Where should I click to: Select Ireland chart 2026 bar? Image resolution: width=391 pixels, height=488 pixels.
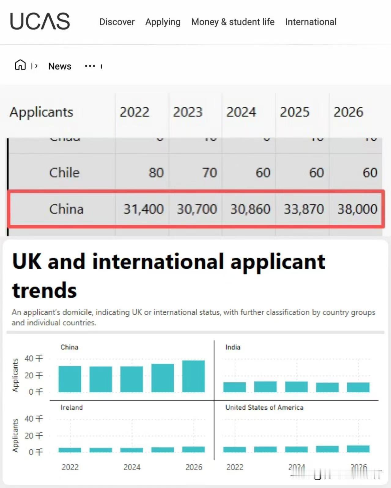pos(194,449)
